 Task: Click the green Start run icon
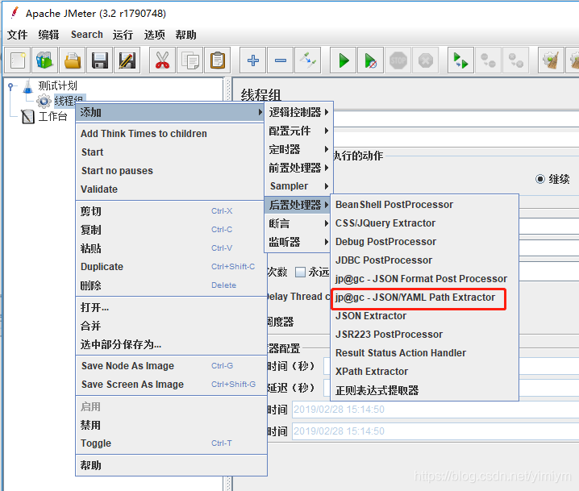click(x=344, y=60)
